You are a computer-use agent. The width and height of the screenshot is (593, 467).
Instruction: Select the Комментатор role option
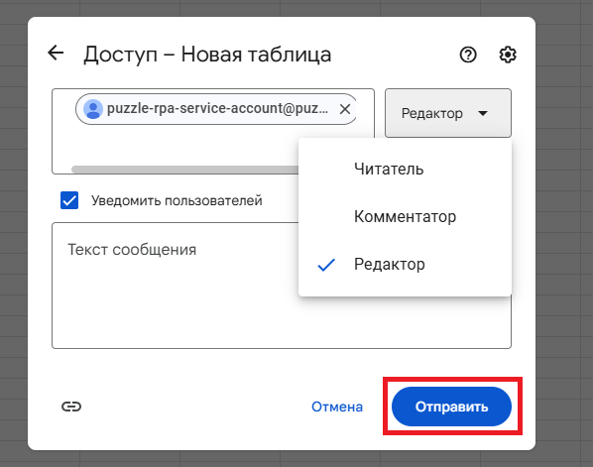pyautogui.click(x=405, y=217)
